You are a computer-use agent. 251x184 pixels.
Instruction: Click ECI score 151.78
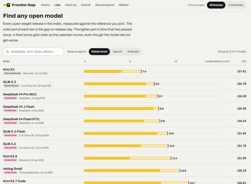pyautogui.click(x=241, y=146)
